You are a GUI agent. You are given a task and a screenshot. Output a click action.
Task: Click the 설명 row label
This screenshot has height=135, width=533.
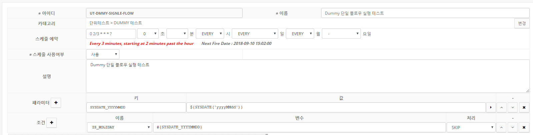coord(47,76)
